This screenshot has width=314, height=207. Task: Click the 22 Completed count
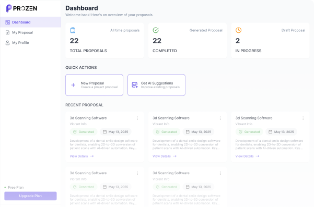tap(157, 41)
